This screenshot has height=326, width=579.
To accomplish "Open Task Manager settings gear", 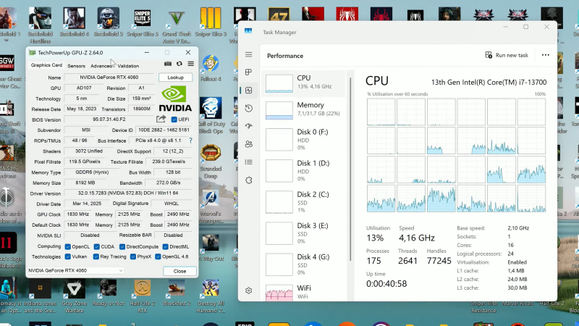I will pos(248,291).
